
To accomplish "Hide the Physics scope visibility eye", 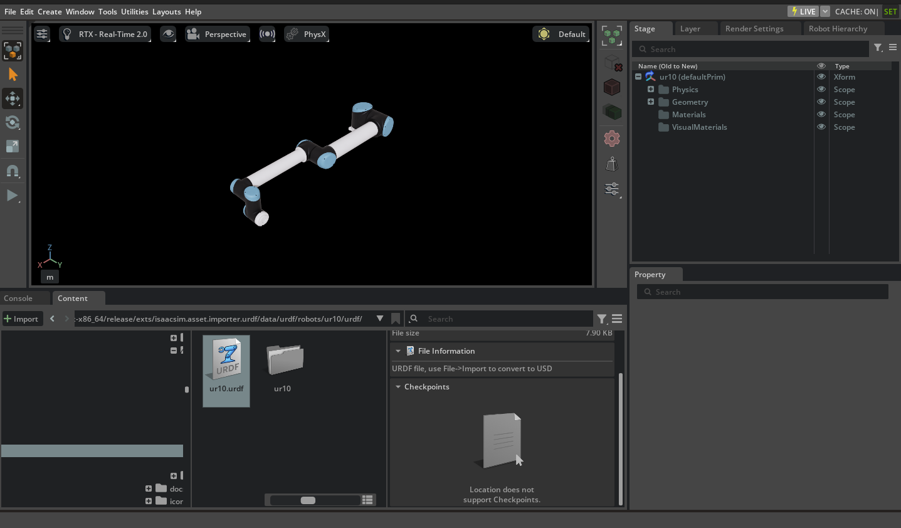I will pyautogui.click(x=821, y=90).
